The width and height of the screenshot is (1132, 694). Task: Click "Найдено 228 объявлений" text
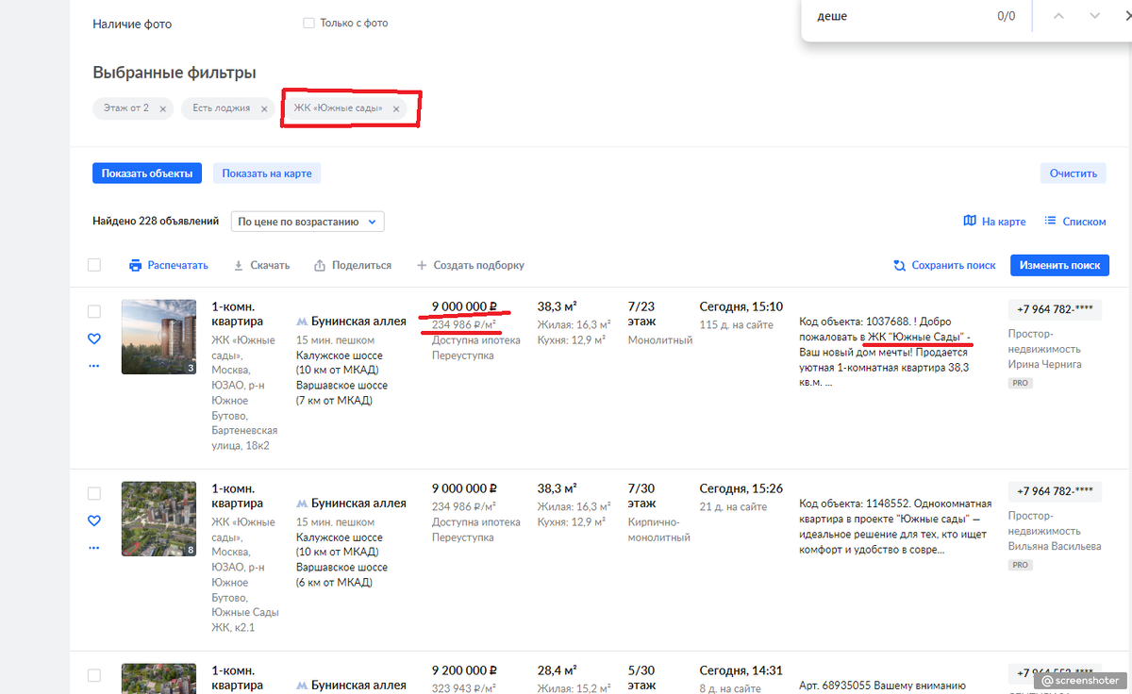(x=156, y=222)
